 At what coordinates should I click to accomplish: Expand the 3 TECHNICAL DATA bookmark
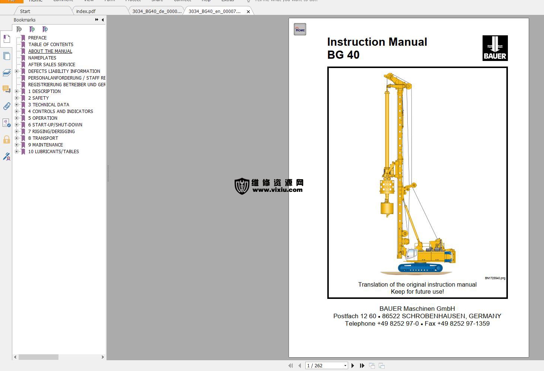click(x=16, y=104)
